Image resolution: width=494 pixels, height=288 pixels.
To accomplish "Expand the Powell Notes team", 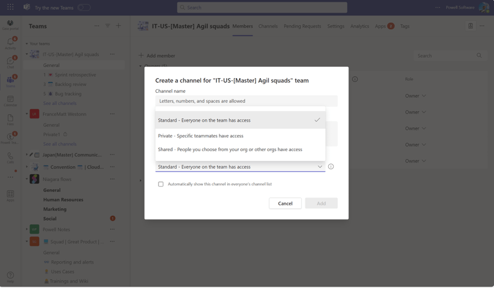I will click(27, 229).
